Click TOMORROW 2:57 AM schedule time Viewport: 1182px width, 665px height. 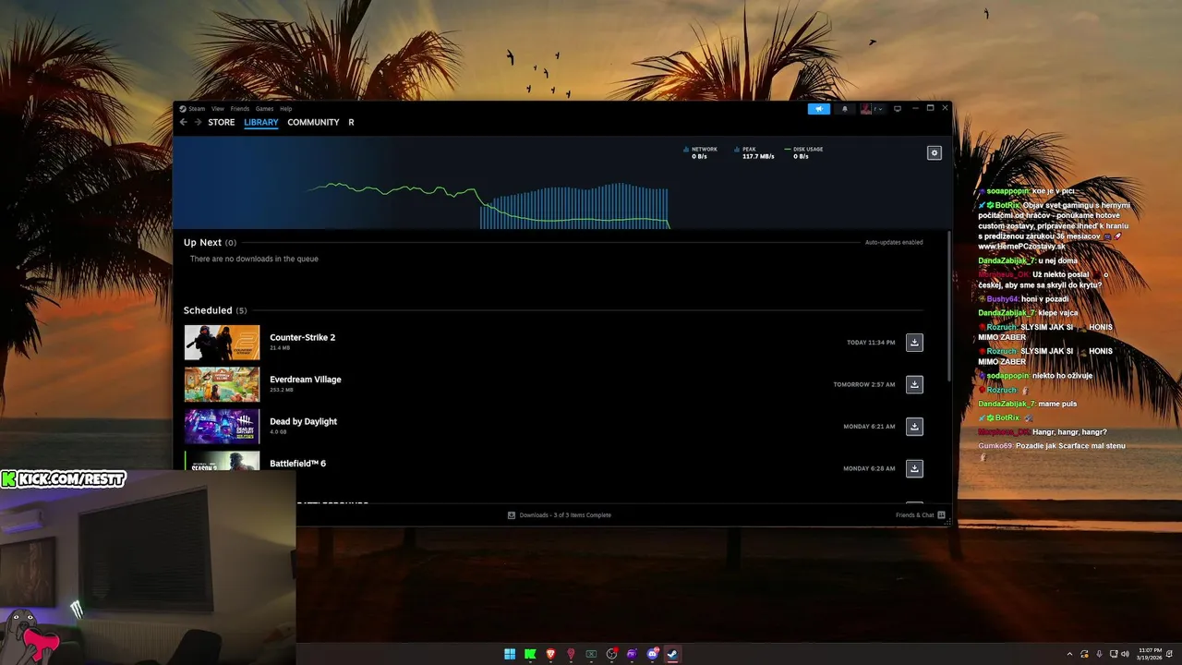click(864, 384)
